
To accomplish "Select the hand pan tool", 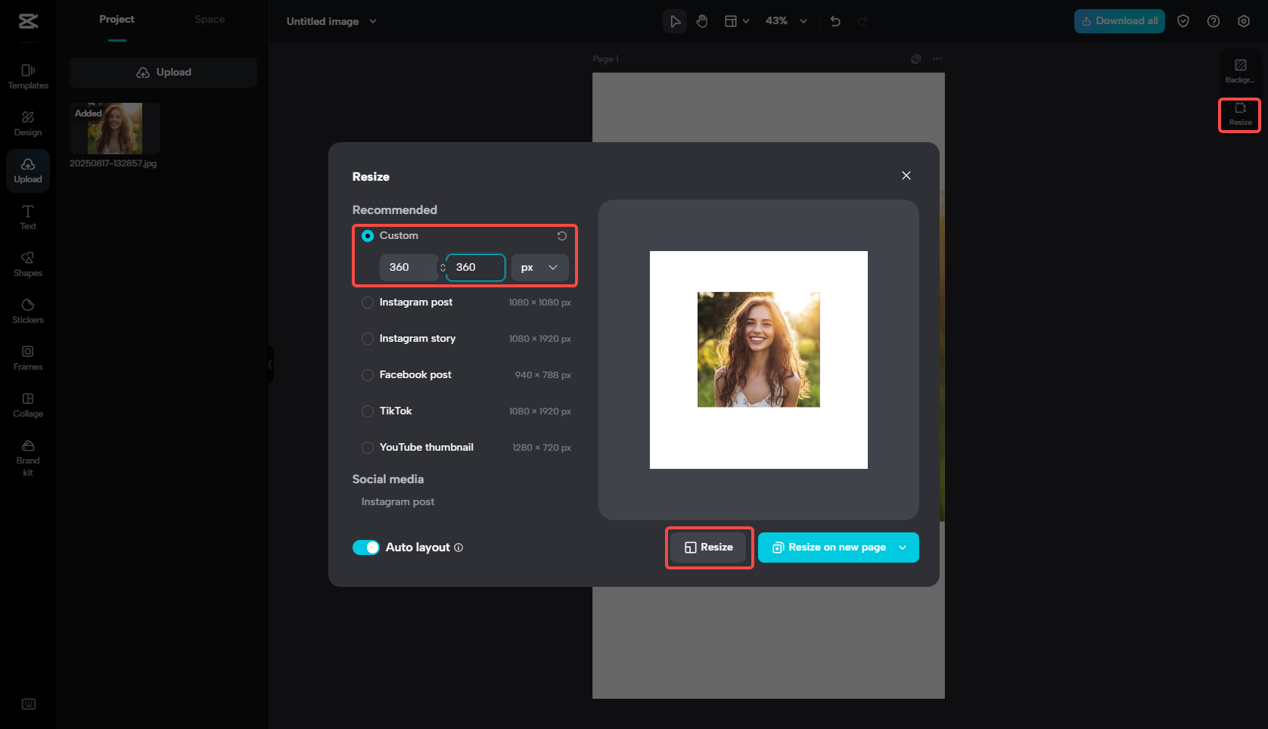I will click(x=702, y=21).
